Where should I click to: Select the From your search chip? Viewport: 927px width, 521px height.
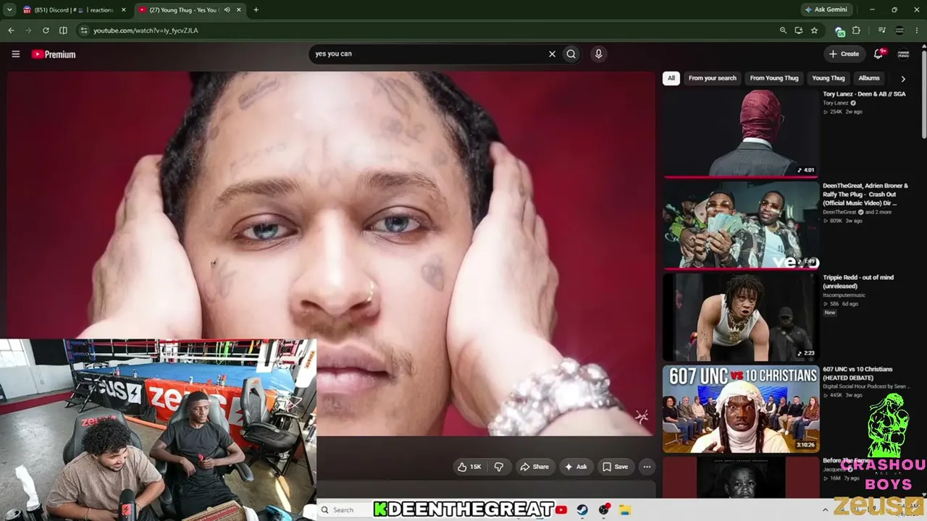point(712,78)
